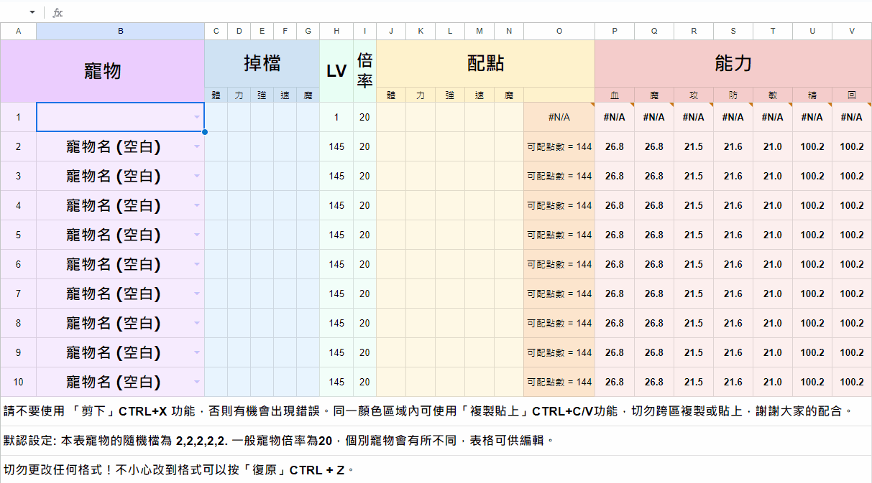Screen dimensions: 872x483
Task: Click the 體 cell under 配點 in row 1
Action: click(x=391, y=117)
